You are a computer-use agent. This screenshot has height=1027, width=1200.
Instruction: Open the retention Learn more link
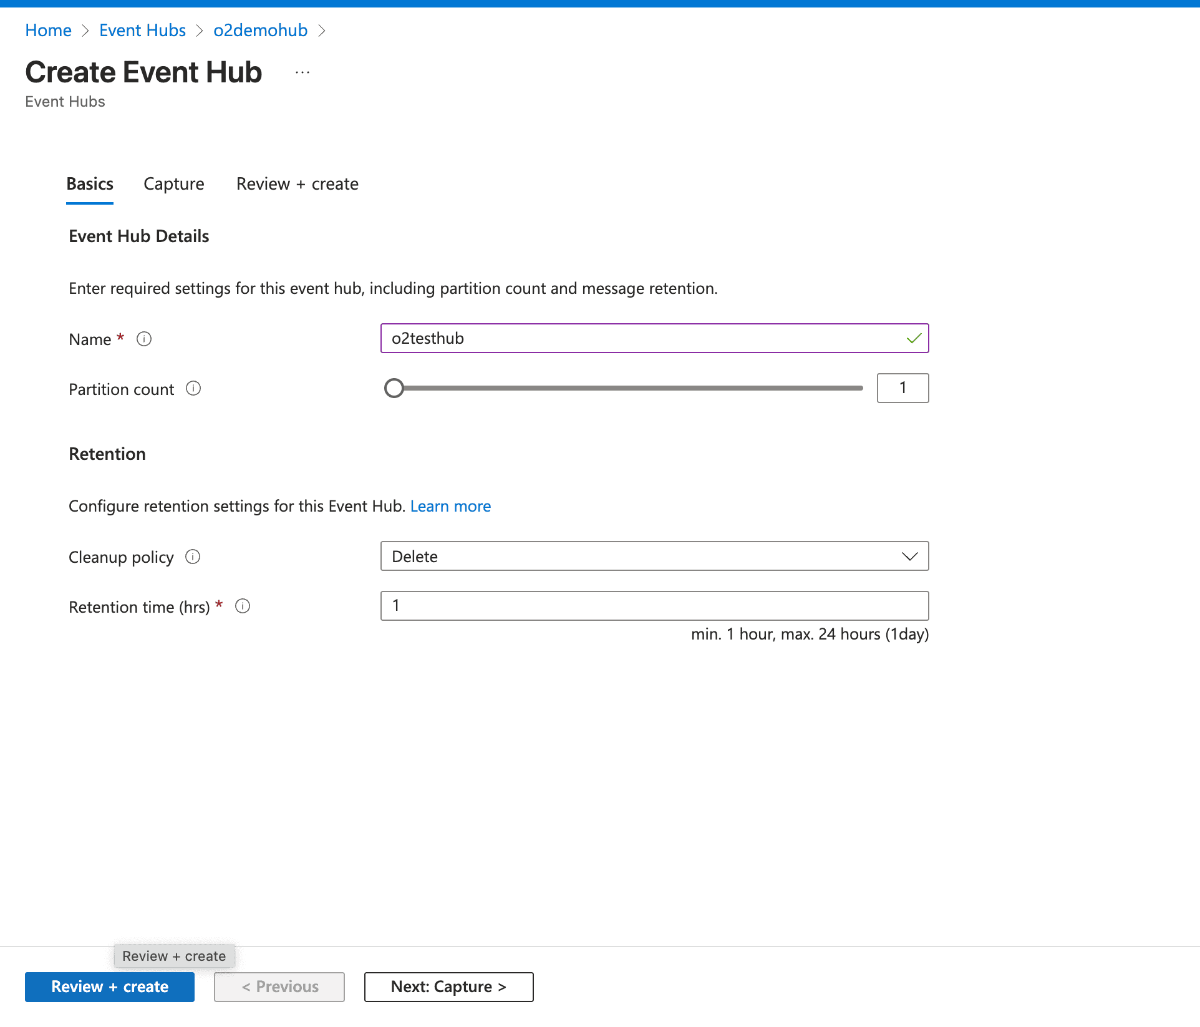pos(450,506)
